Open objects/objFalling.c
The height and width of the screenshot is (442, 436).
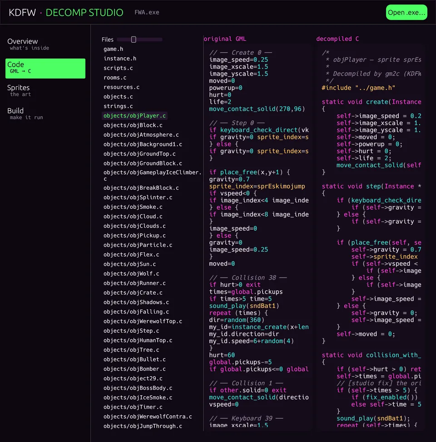click(136, 312)
